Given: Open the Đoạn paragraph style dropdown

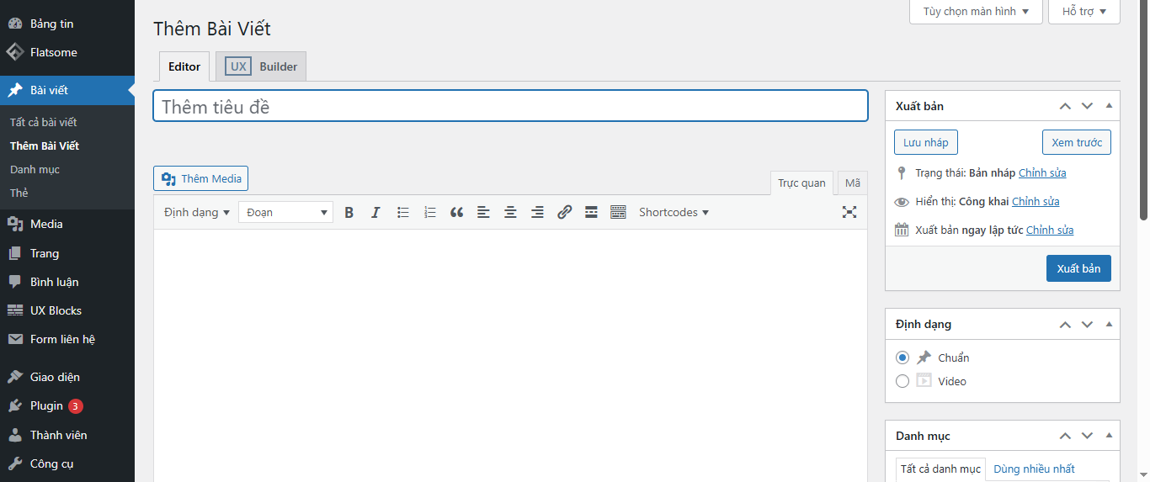Looking at the screenshot, I should 285,213.
